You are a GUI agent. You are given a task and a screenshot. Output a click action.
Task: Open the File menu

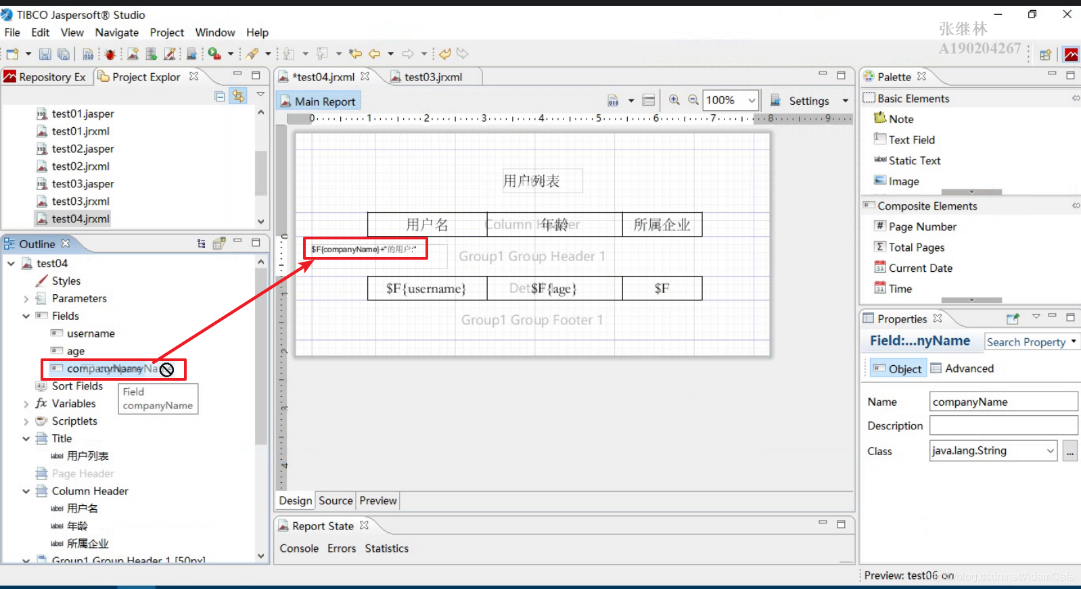[x=12, y=32]
